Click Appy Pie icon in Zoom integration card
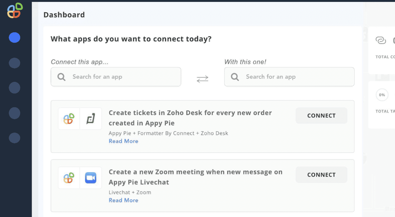 [69, 178]
